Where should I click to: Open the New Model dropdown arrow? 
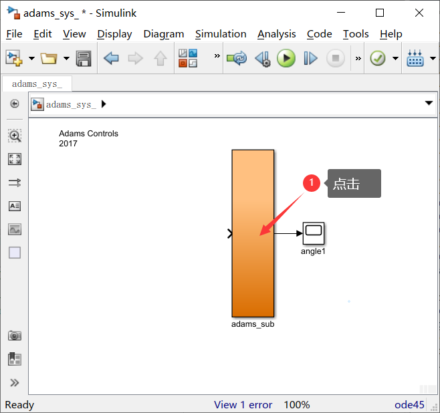31,58
